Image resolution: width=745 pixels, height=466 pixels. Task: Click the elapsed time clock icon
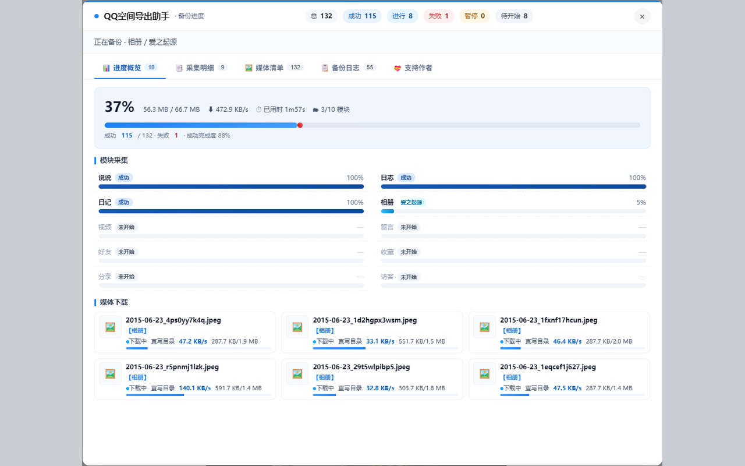[x=258, y=110]
